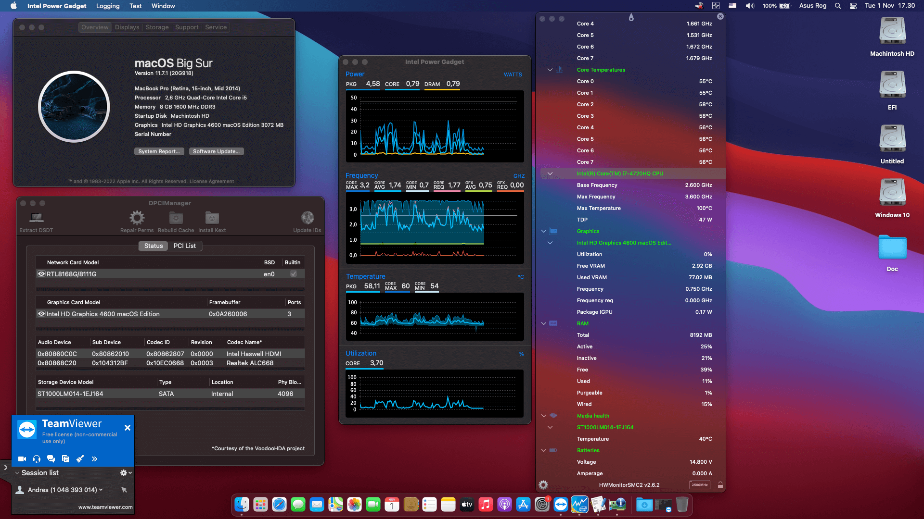Open Window menu in menu bar
924x519 pixels.
pyautogui.click(x=163, y=6)
